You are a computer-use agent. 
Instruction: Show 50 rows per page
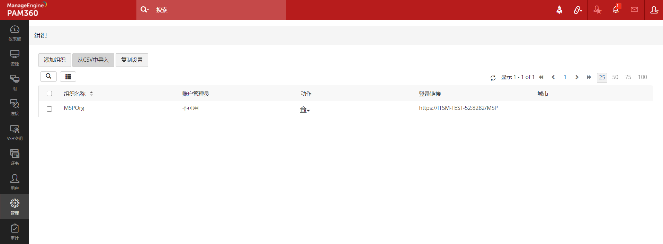[x=615, y=77]
